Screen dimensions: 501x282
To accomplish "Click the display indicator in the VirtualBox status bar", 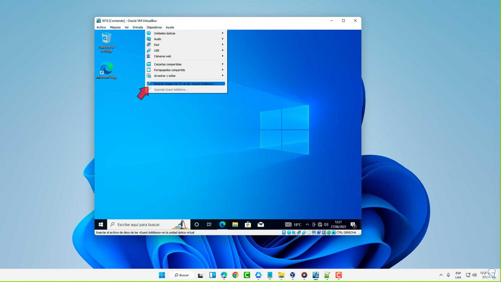I will click(x=314, y=233).
